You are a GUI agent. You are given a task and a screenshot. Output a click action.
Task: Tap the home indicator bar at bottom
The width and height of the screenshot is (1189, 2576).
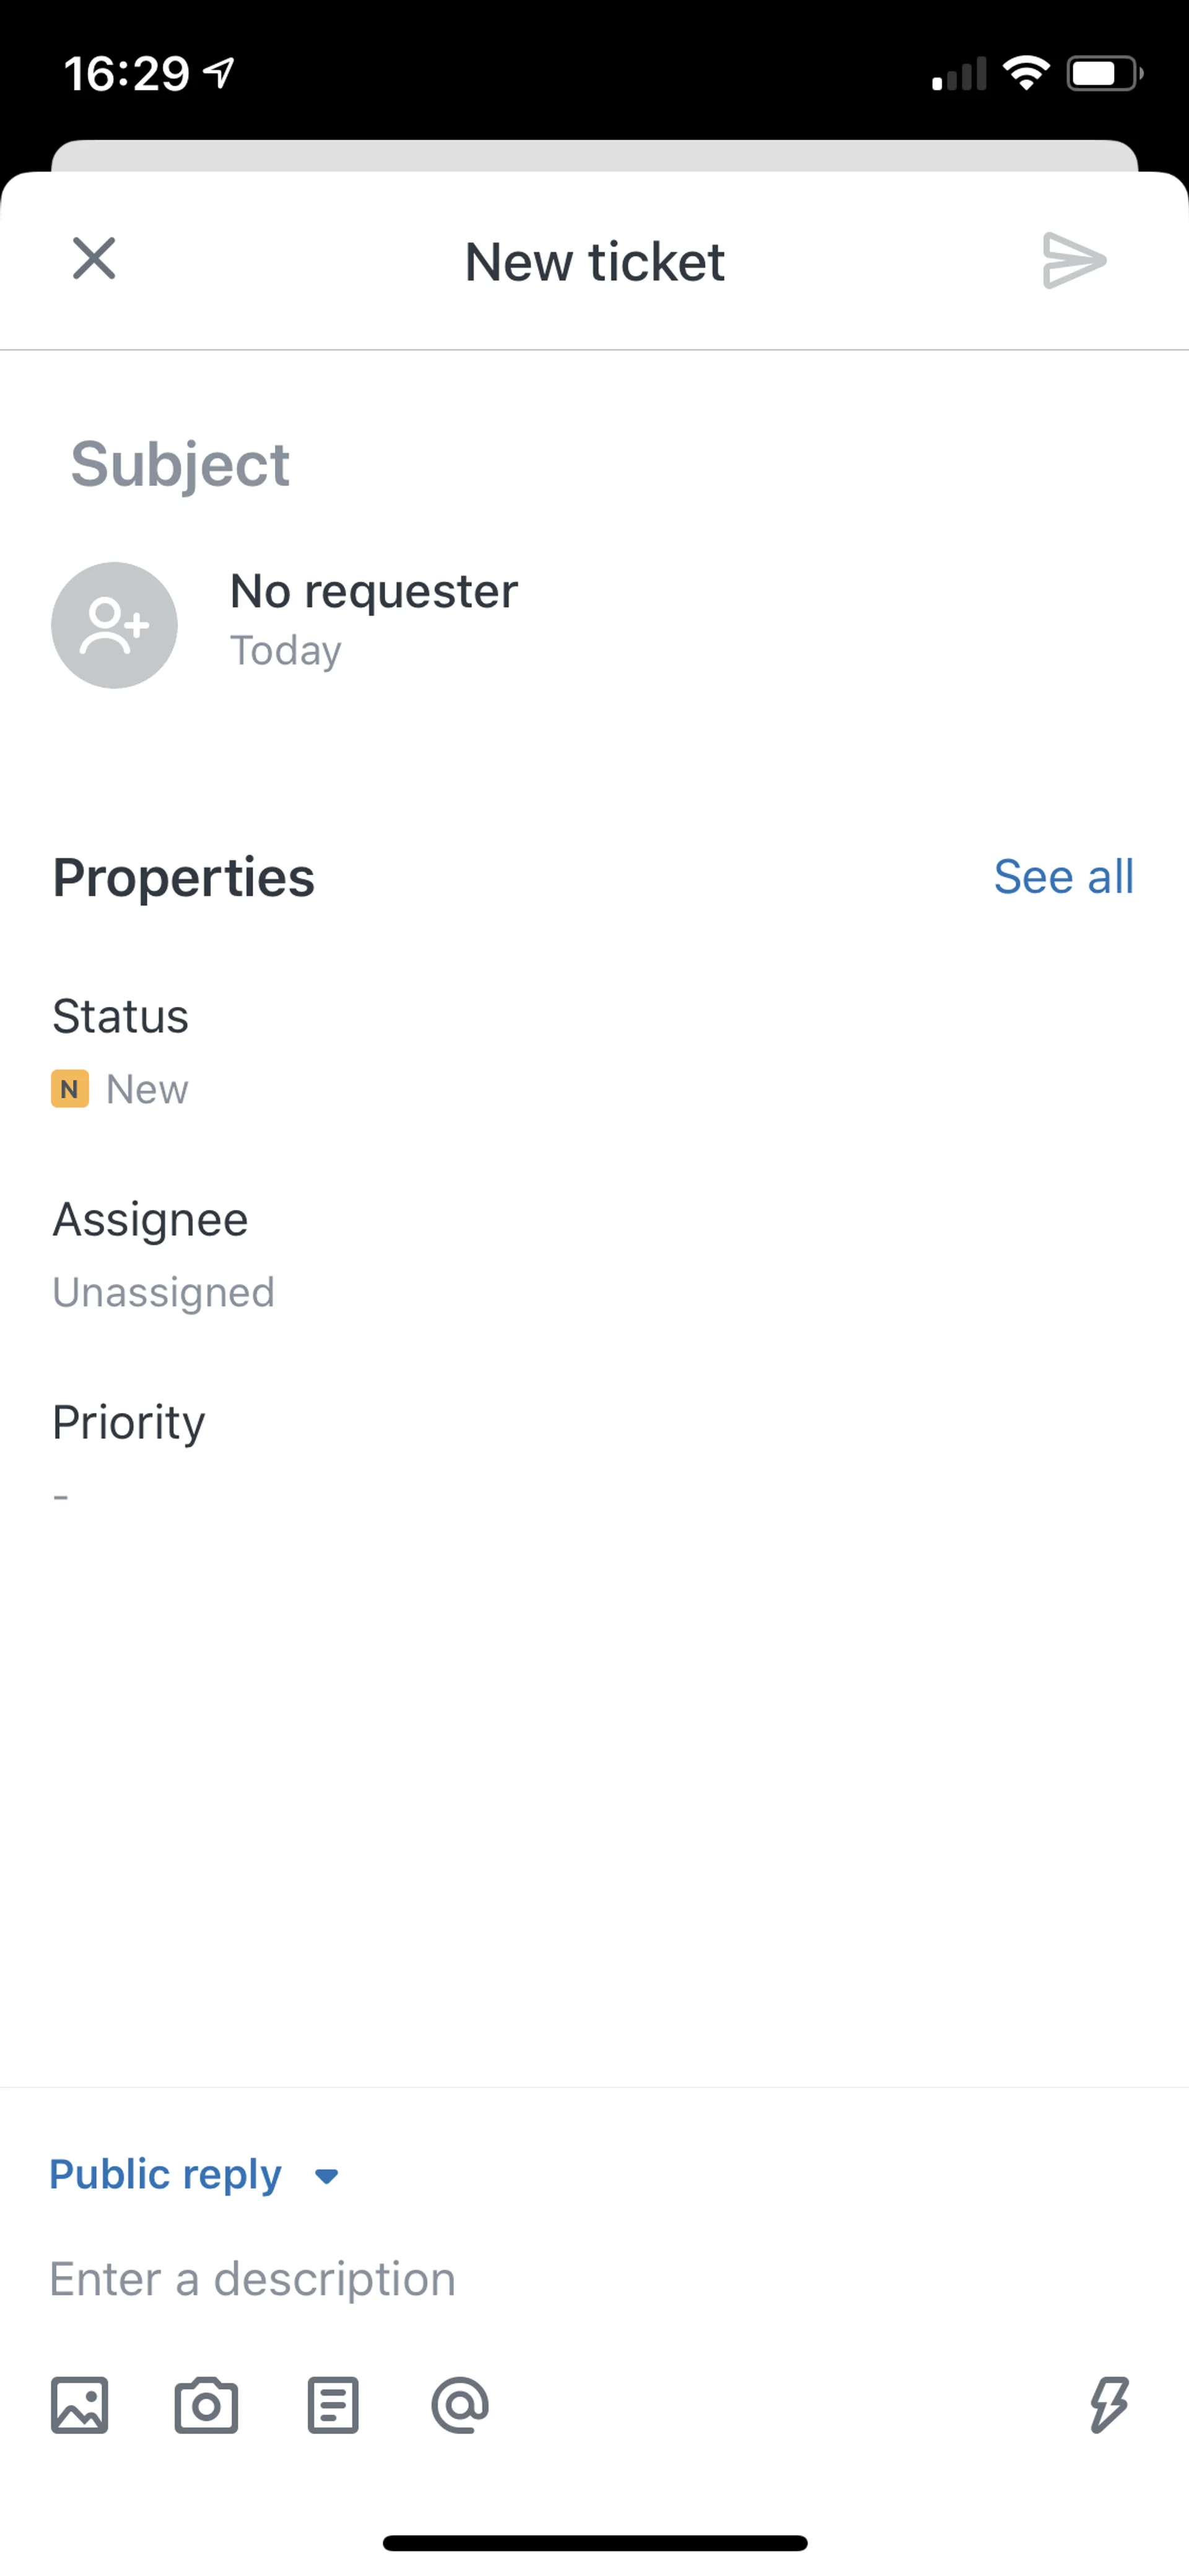tap(594, 2543)
